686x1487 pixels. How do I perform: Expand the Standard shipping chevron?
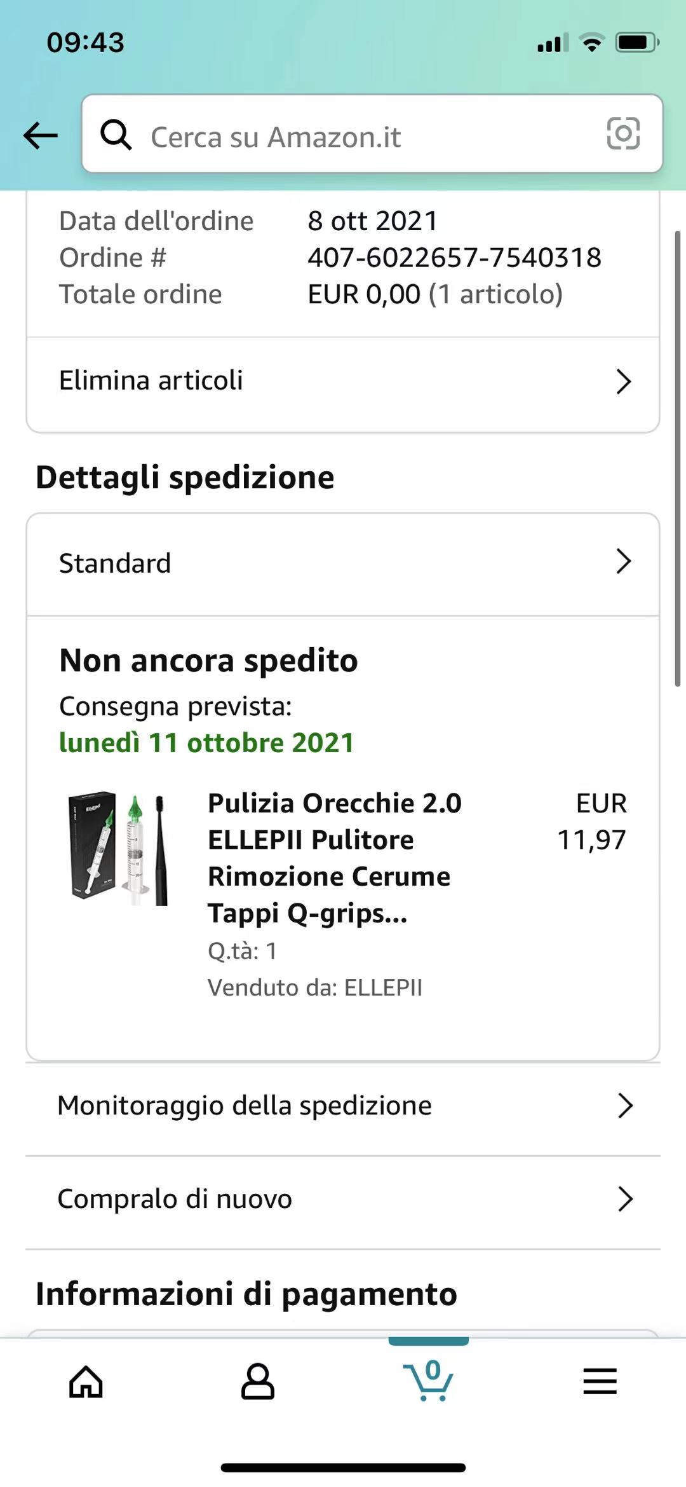[x=624, y=561]
